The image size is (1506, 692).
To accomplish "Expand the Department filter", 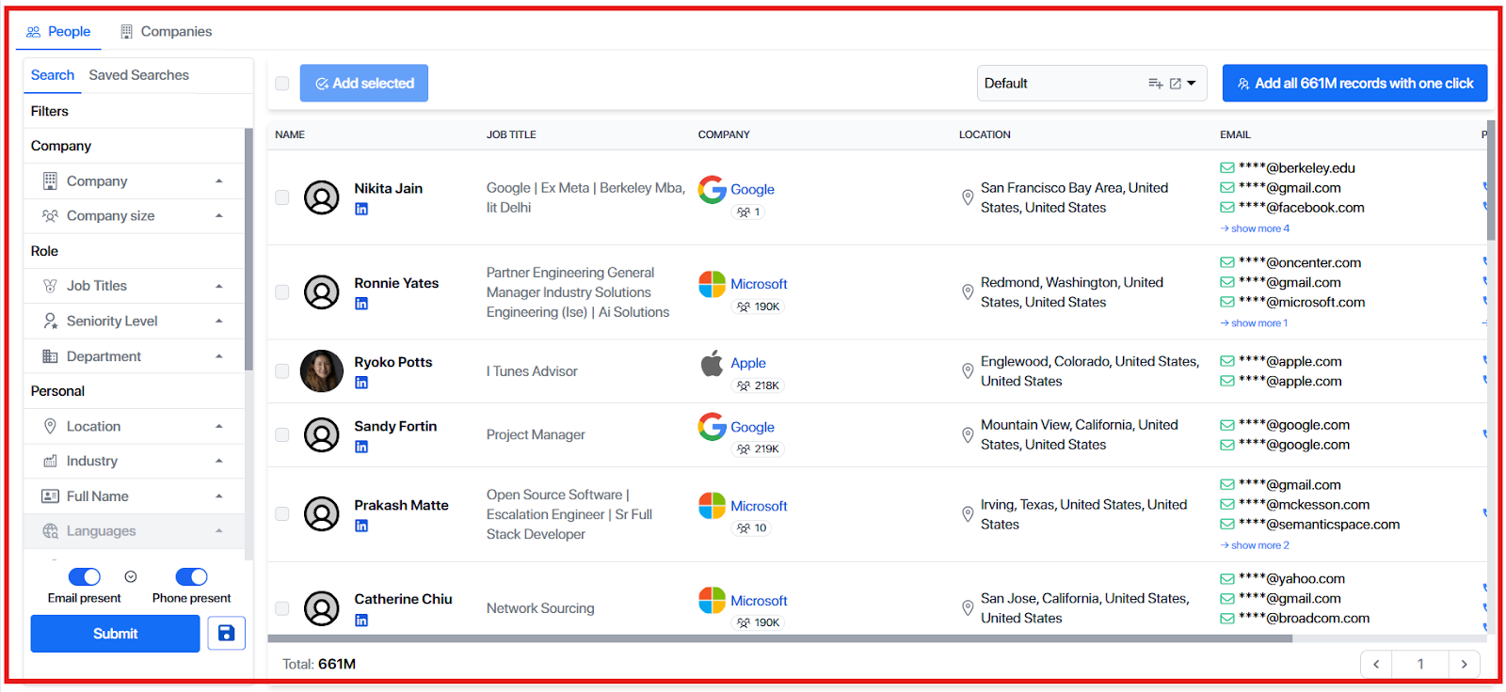I will [134, 356].
